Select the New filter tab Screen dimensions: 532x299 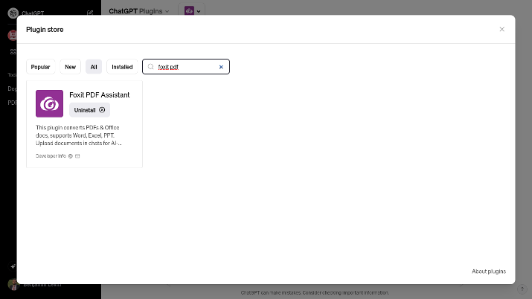coord(70,67)
